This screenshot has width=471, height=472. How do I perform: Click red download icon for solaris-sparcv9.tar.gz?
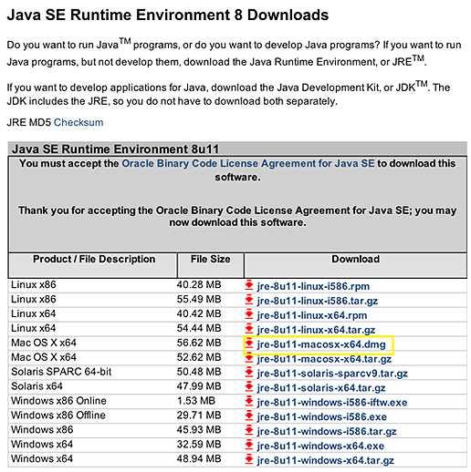(249, 373)
